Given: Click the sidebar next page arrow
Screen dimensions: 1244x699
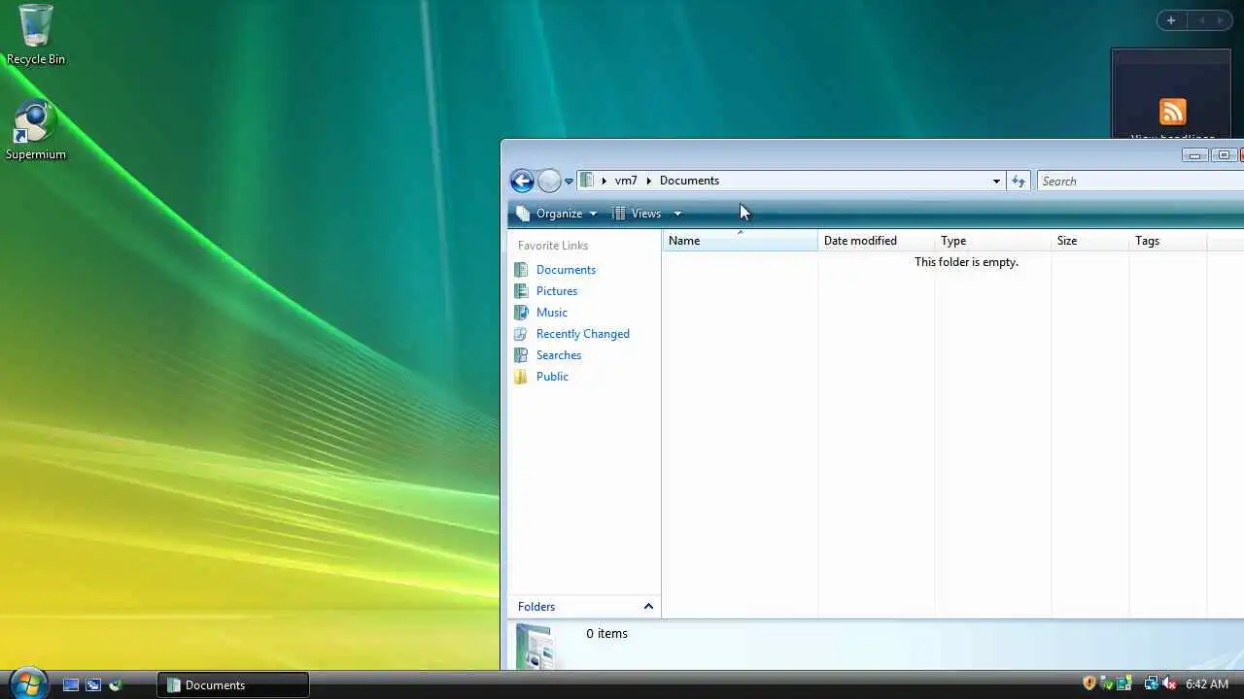Looking at the screenshot, I should tap(1220, 20).
